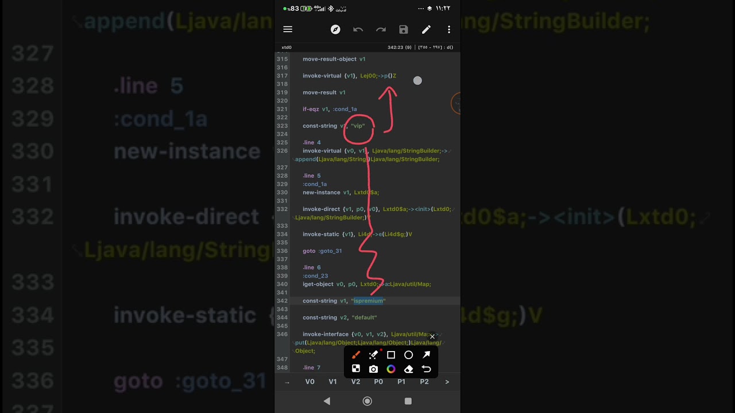Insert P0 from the shortcut bar

click(378, 381)
